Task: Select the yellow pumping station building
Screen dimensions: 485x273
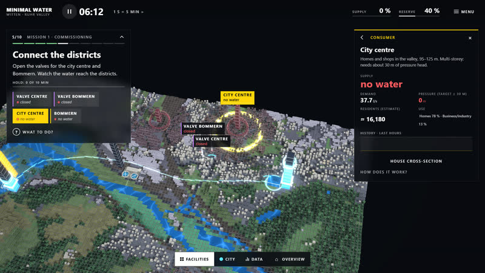Action: pyautogui.click(x=8, y=171)
